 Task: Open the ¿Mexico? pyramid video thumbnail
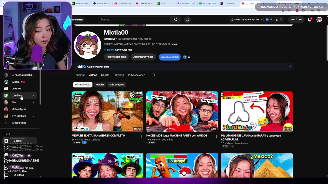[x=257, y=165]
